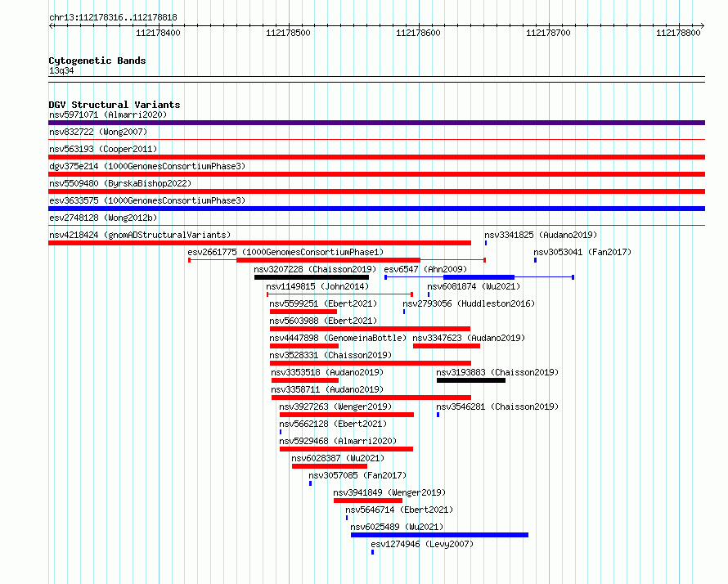Viewport: 728px width, 584px height.
Task: Click the nsv3353518 (Audano2019) label
Action: [327, 372]
